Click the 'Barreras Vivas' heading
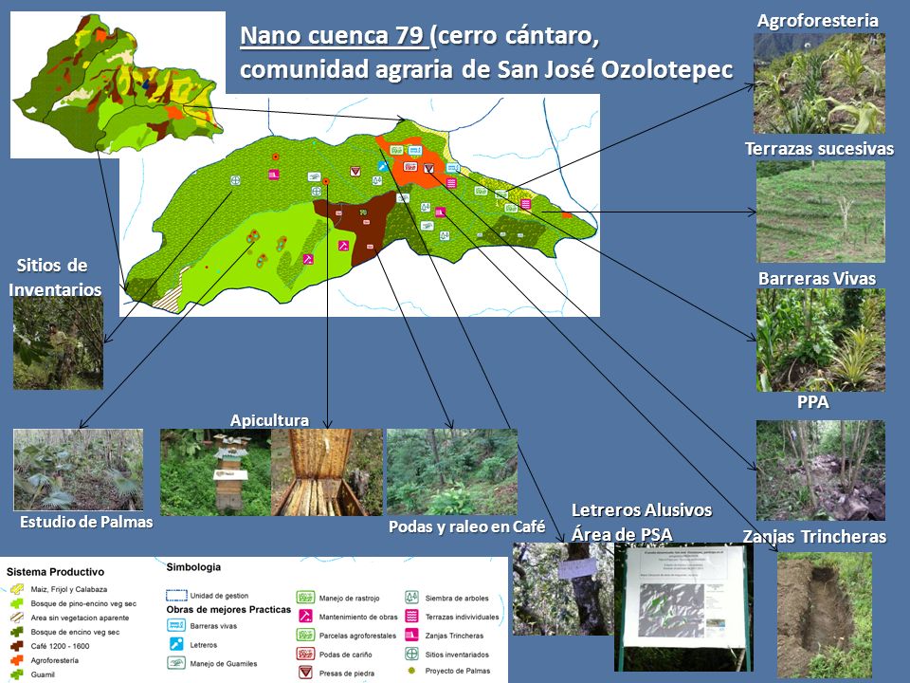Screen dimensions: 910x683 click(817, 278)
